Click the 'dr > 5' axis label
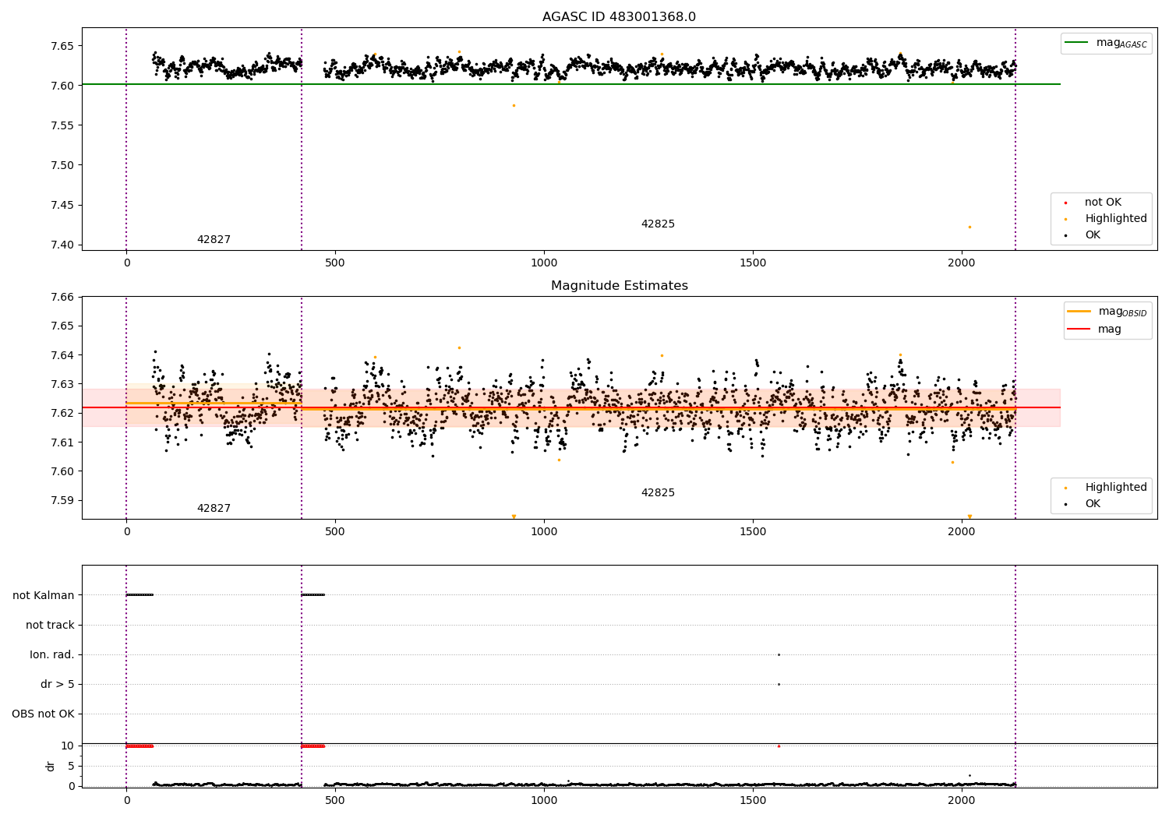 tap(58, 684)
